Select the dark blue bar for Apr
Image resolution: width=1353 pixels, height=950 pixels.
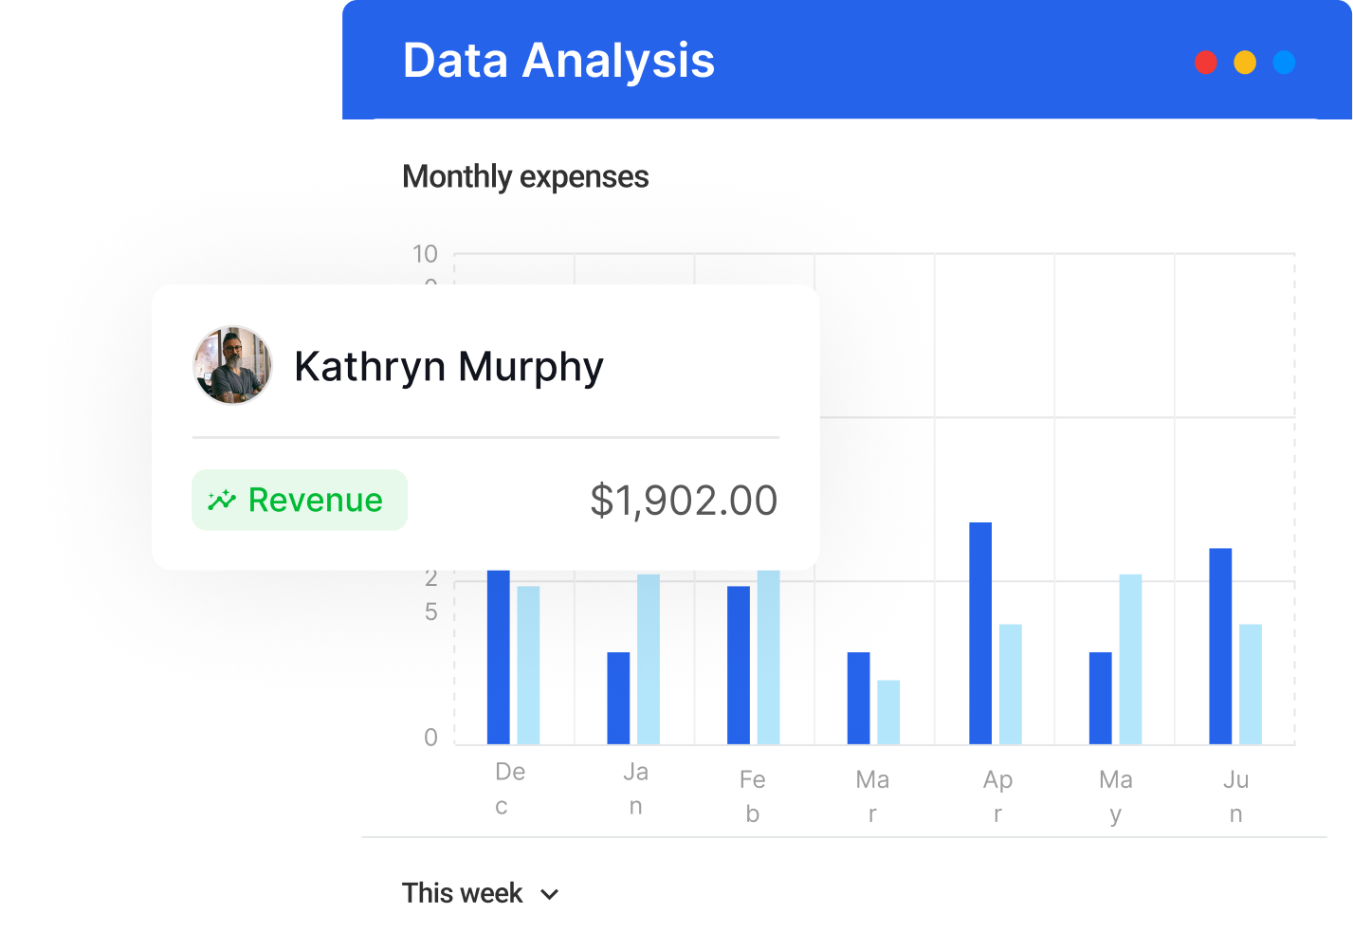[x=980, y=633]
